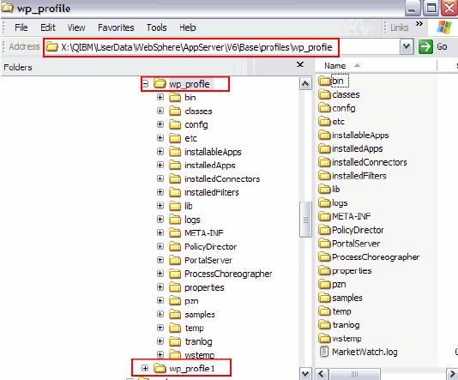This screenshot has height=380, width=458.
Task: Click the green Go arrow icon
Action: (425, 46)
